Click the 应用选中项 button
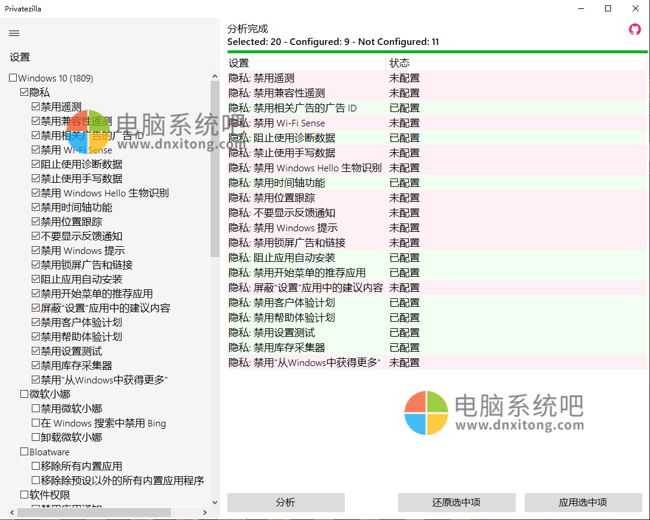This screenshot has height=520, width=650. coord(583,502)
